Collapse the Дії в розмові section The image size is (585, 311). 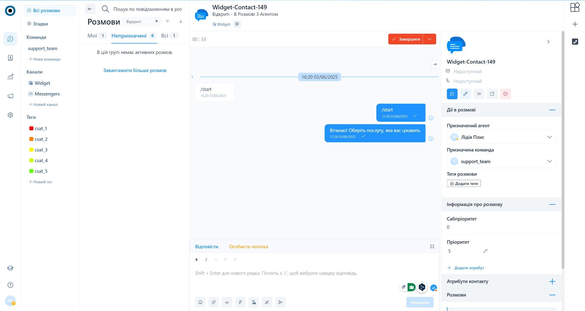click(552, 110)
